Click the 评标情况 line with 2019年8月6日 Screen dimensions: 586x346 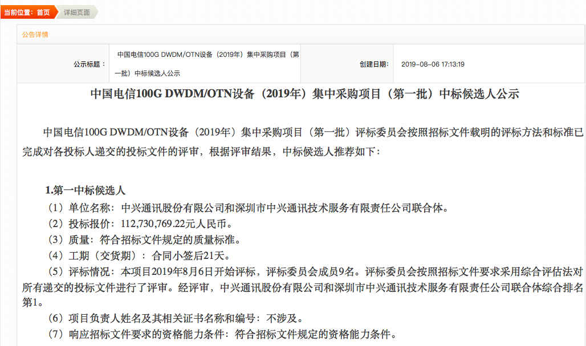point(315,271)
